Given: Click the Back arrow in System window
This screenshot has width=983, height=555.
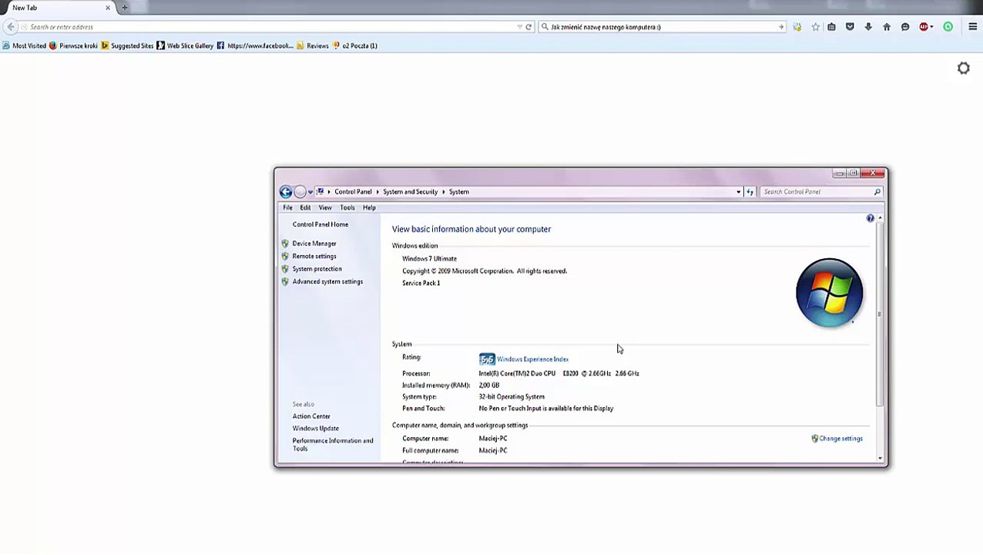Looking at the screenshot, I should 286,192.
